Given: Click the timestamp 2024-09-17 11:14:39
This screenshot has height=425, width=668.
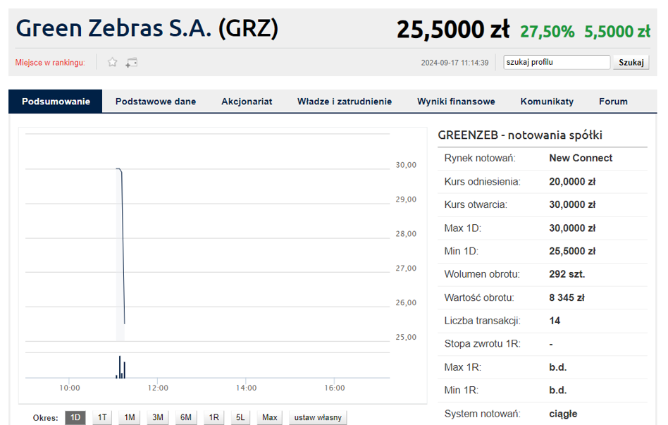Looking at the screenshot, I should pos(454,63).
